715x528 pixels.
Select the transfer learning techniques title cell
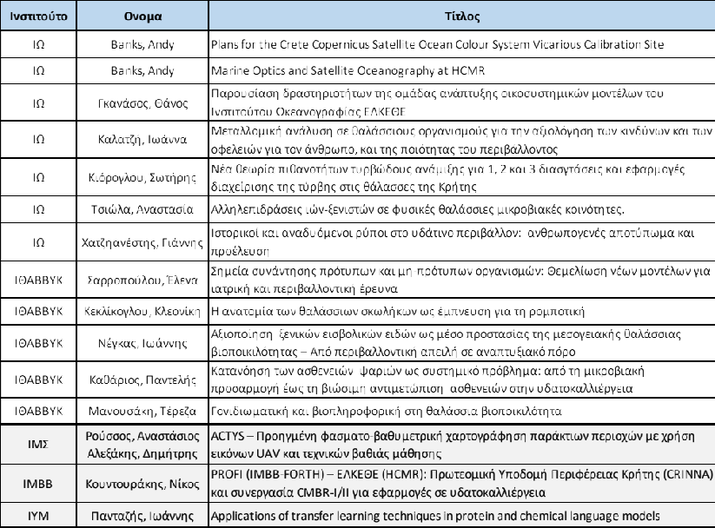pyautogui.click(x=434, y=513)
